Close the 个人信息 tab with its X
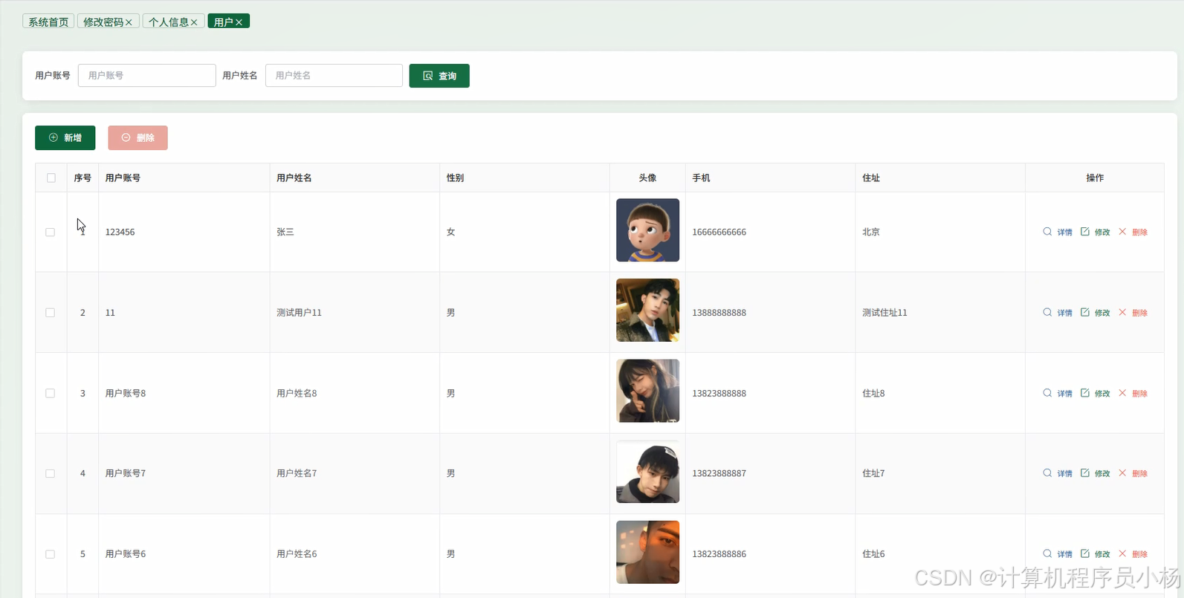The height and width of the screenshot is (598, 1184). click(194, 22)
